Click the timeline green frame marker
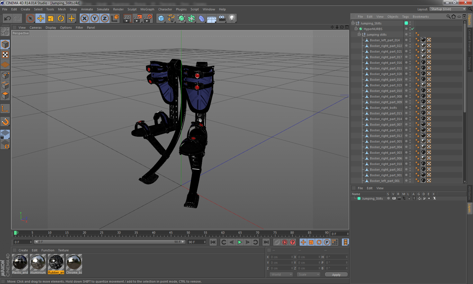This screenshot has width=473, height=284. click(15, 233)
